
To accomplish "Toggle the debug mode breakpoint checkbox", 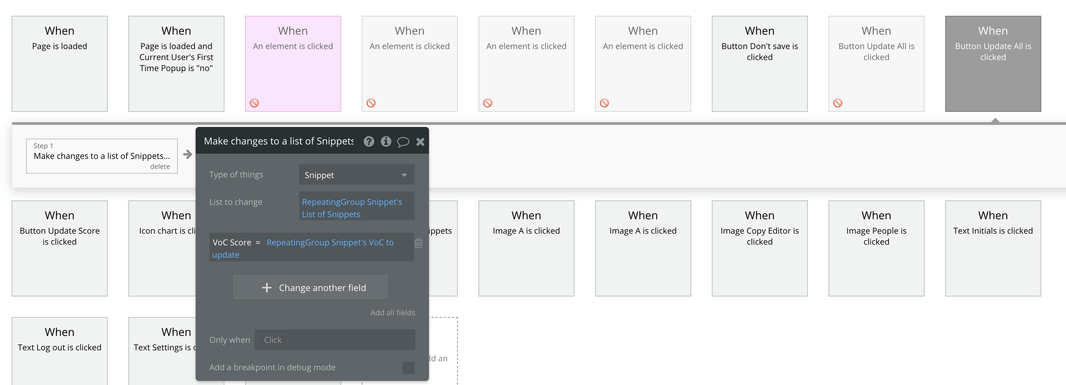I will point(408,367).
